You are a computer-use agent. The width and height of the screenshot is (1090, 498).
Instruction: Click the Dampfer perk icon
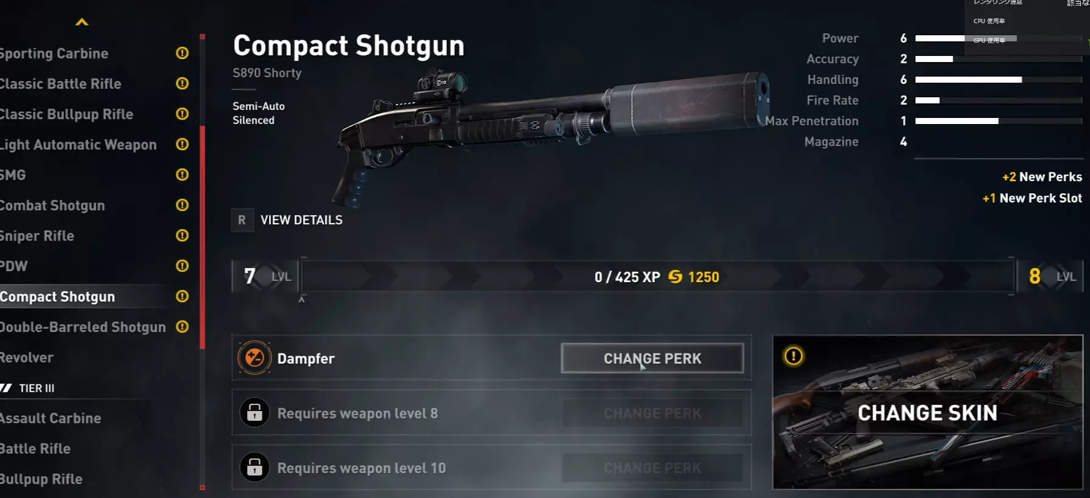tap(254, 358)
